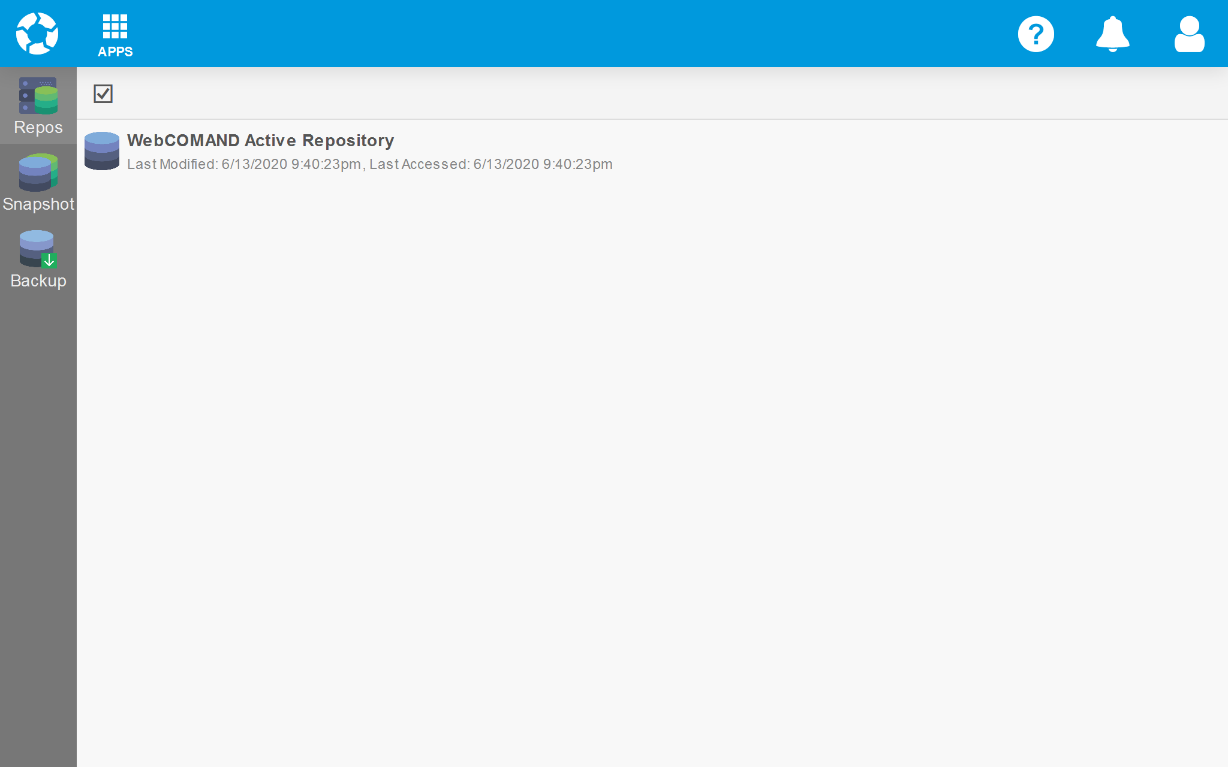This screenshot has width=1228, height=767.
Task: Click blank toolbar area beside the checkbox
Action: pos(660,93)
